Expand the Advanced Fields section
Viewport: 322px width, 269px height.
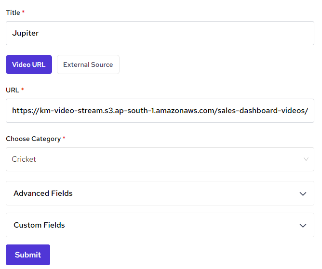coord(160,193)
